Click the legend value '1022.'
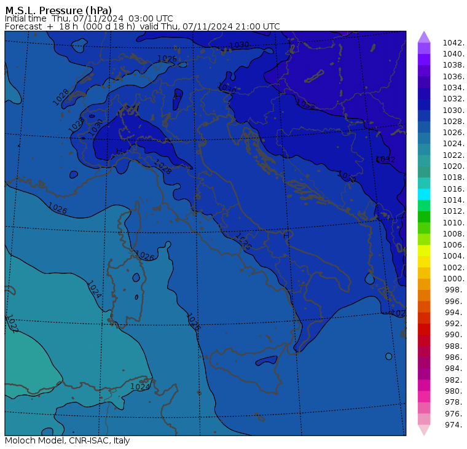 pyautogui.click(x=453, y=155)
